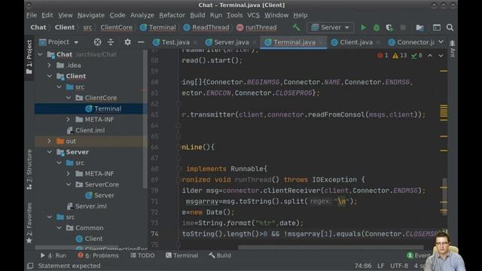Build project with the hammer icon
Viewport: 482px width, 271px height.
click(x=296, y=28)
